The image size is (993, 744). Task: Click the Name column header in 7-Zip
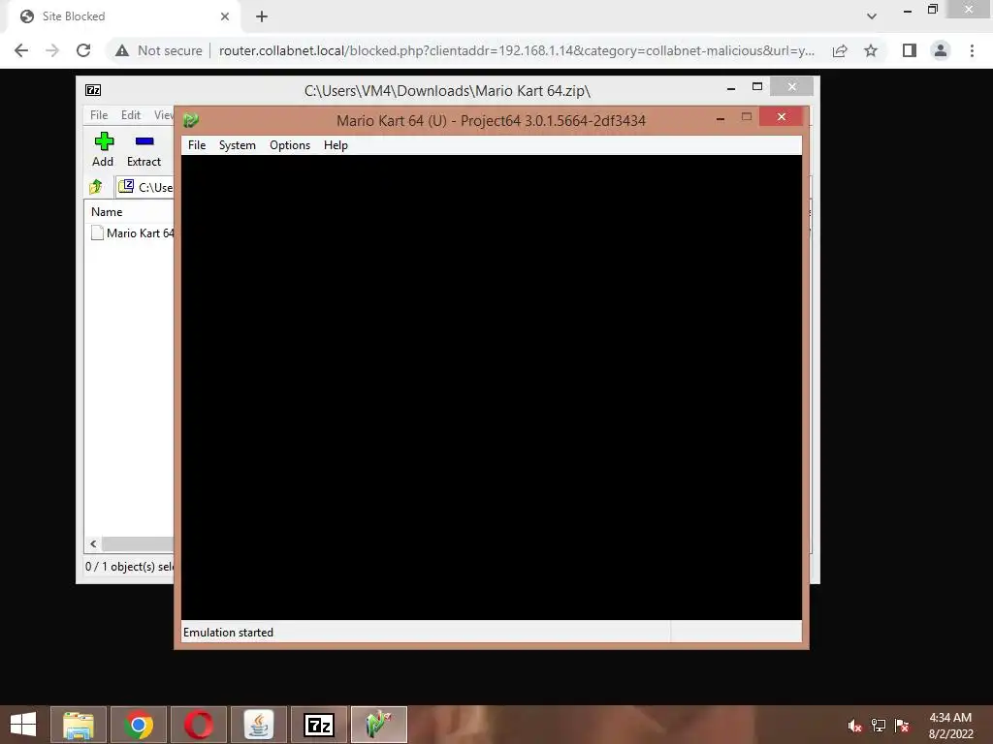(x=129, y=212)
